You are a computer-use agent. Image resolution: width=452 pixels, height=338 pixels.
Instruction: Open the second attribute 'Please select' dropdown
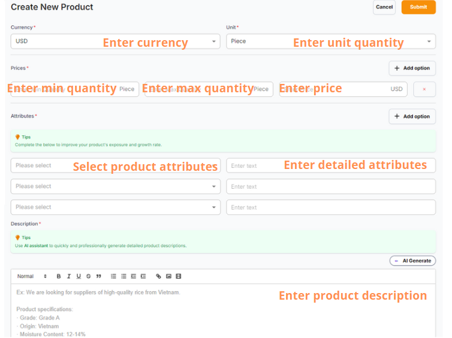click(115, 186)
